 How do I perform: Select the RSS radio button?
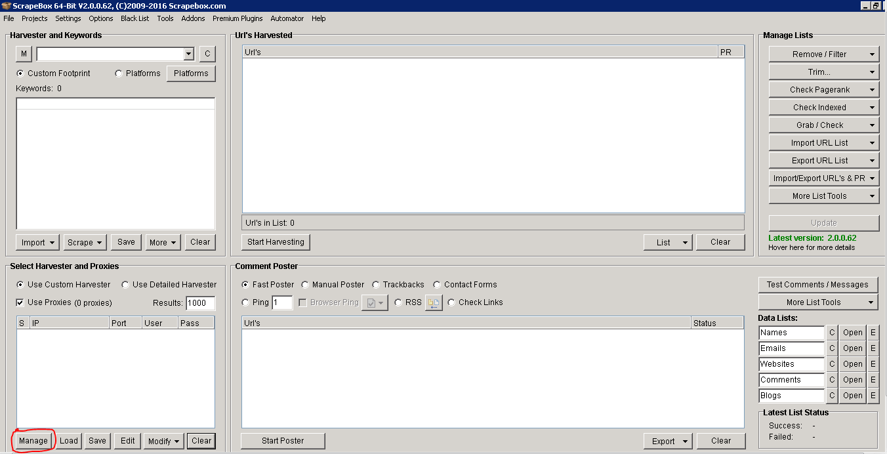[x=398, y=302]
